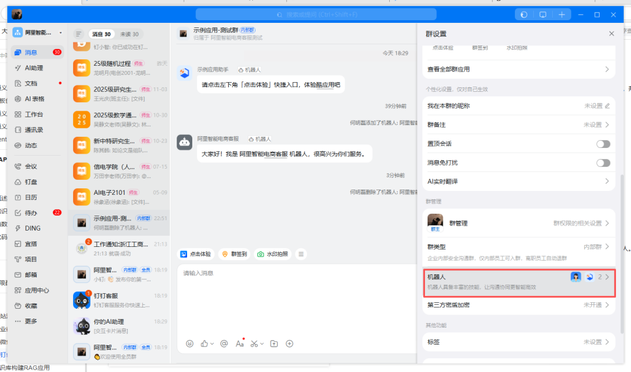This screenshot has width=631, height=372.
Task: Click the history icon in title bar
Action: (x=524, y=14)
